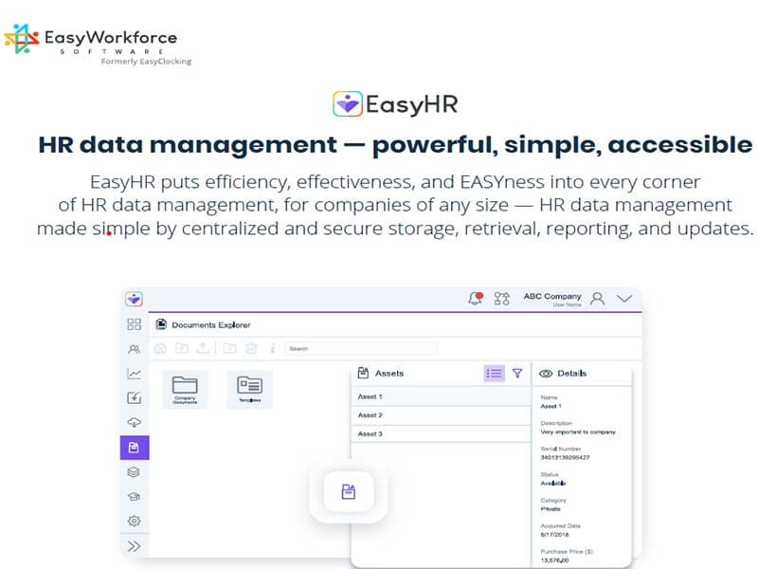
Task: Click the home icon in Documents Explorer toolbar
Action: (x=160, y=348)
